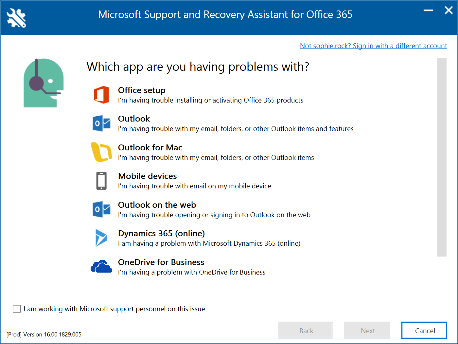Click the OneDrive for Business cloud icon
Image resolution: width=458 pixels, height=344 pixels.
click(101, 267)
